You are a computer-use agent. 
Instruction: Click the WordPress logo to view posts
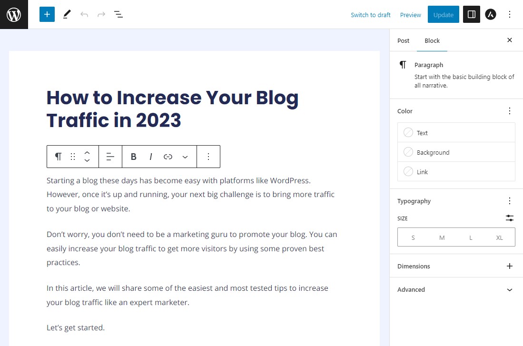coord(14,14)
